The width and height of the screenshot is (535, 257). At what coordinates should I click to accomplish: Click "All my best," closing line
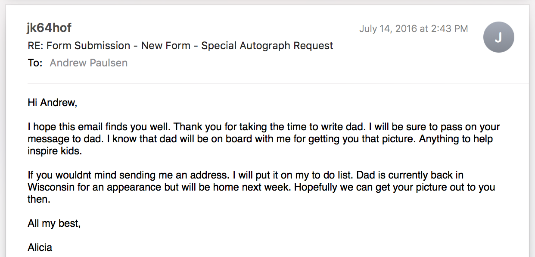pos(54,223)
